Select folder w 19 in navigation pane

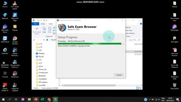[39, 47]
